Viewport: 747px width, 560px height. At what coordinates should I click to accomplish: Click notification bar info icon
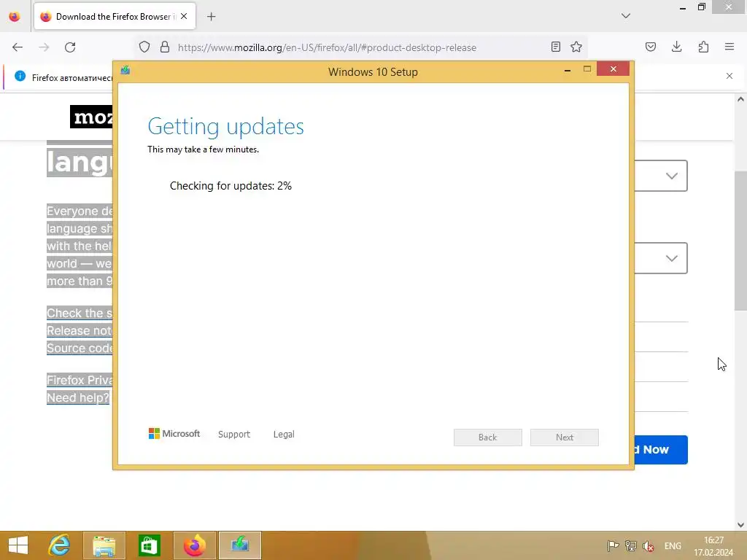tap(20, 76)
